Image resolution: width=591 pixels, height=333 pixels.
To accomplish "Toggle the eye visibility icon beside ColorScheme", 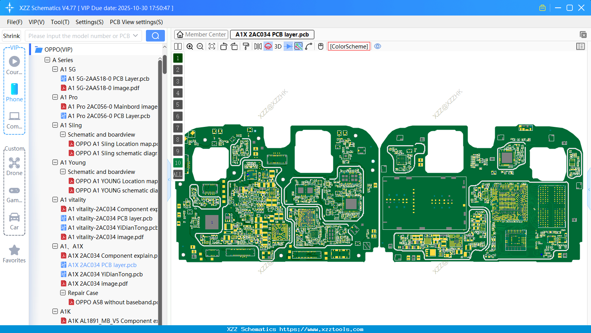I will click(377, 46).
